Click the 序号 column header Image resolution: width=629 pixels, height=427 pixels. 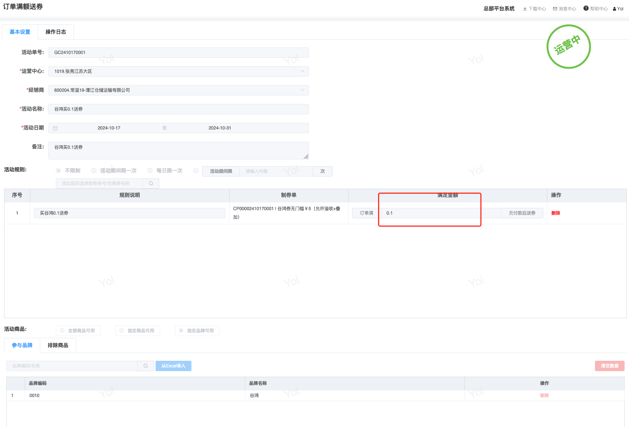(17, 195)
